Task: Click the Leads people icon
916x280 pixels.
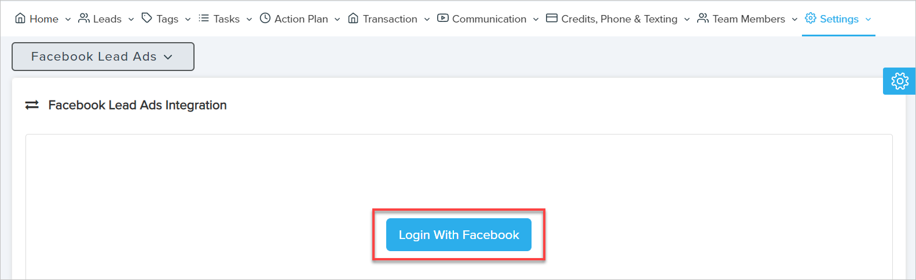Action: coord(84,18)
